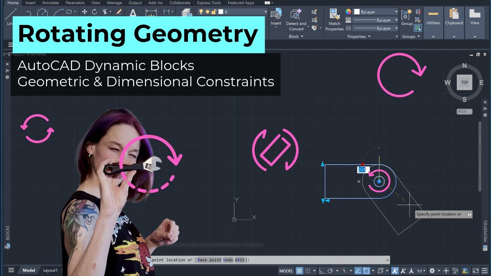Select the Move tool in the ribbon

(x=85, y=12)
